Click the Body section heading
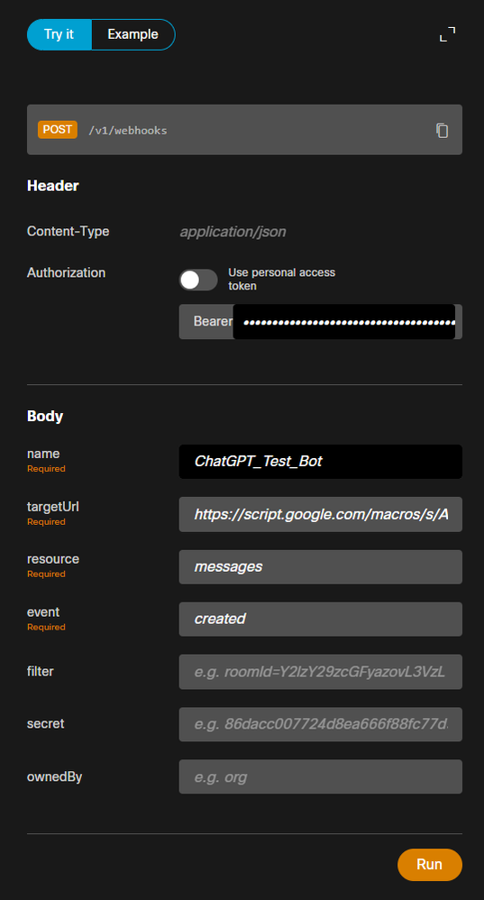 tap(45, 416)
